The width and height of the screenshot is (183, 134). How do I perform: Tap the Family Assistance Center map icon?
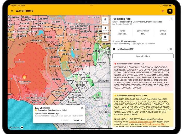coord(97,95)
